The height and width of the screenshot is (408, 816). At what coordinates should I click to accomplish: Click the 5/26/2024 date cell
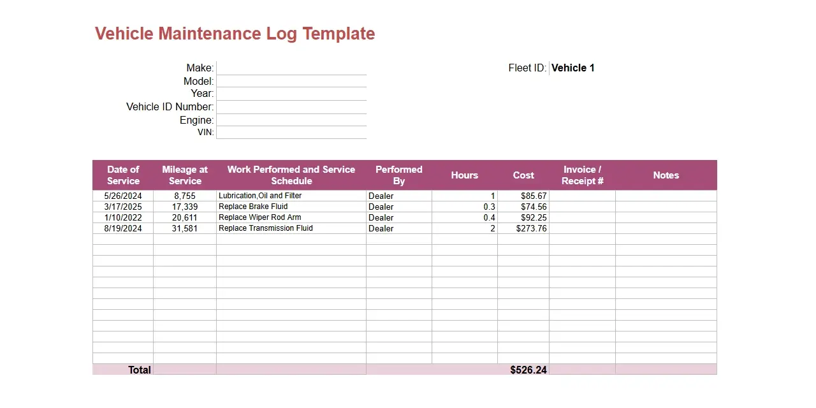123,196
